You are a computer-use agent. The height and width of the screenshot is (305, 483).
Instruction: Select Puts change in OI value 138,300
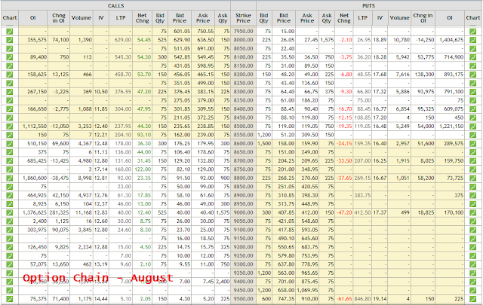(x=426, y=75)
